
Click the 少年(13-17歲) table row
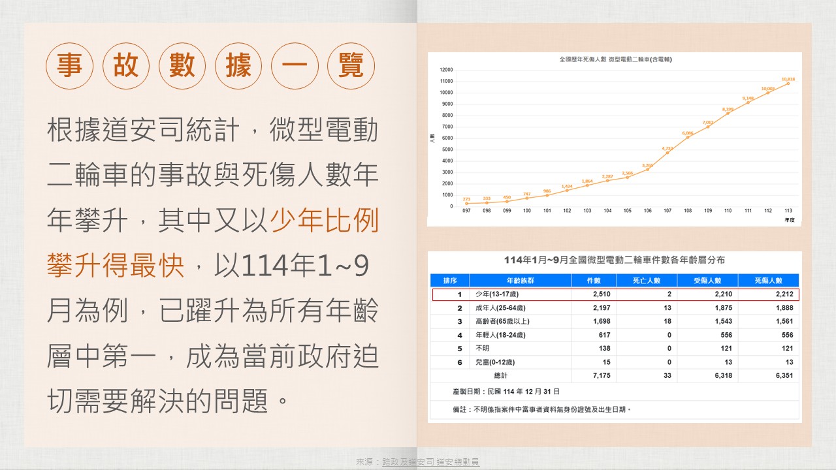coord(615,294)
